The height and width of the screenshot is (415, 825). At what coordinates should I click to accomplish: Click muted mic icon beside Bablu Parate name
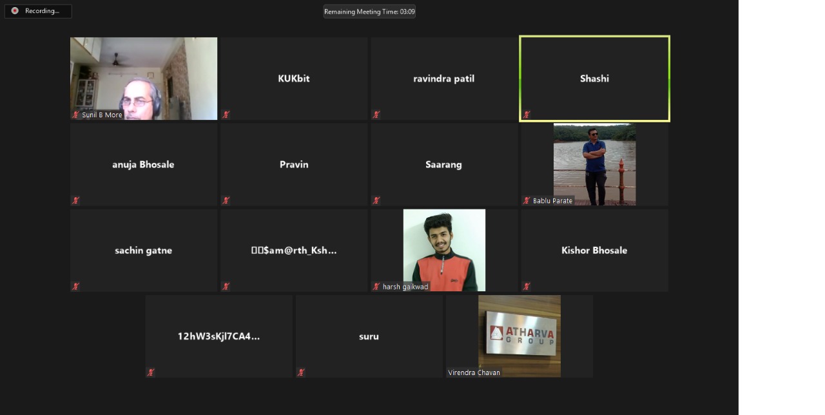tap(527, 200)
